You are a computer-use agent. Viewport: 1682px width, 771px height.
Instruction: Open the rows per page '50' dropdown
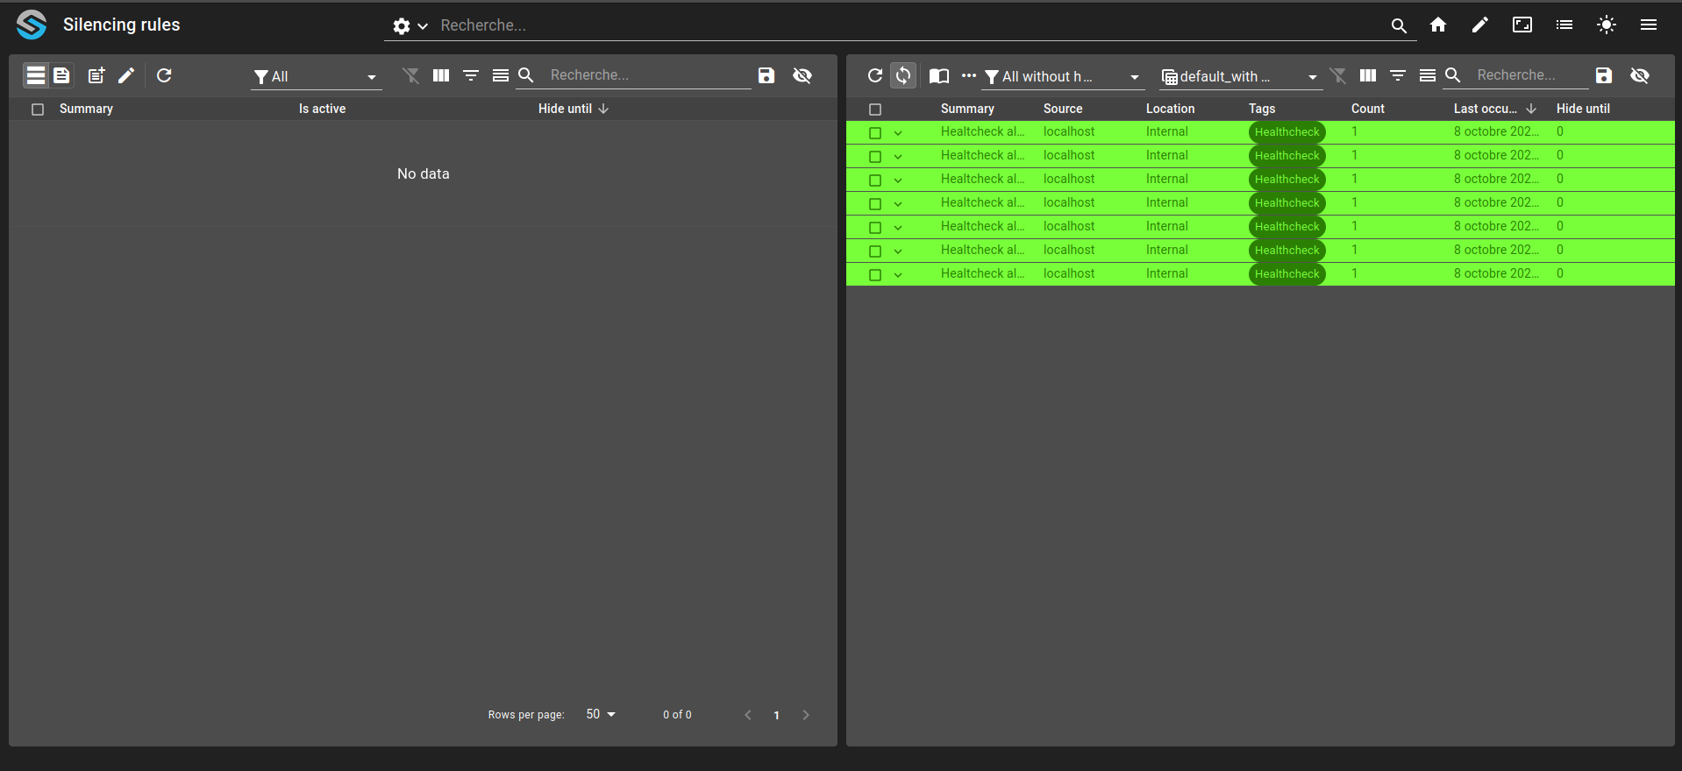[x=601, y=714]
